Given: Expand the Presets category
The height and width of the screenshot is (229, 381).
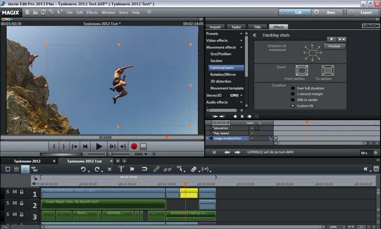Looking at the screenshot, I should (x=241, y=34).
